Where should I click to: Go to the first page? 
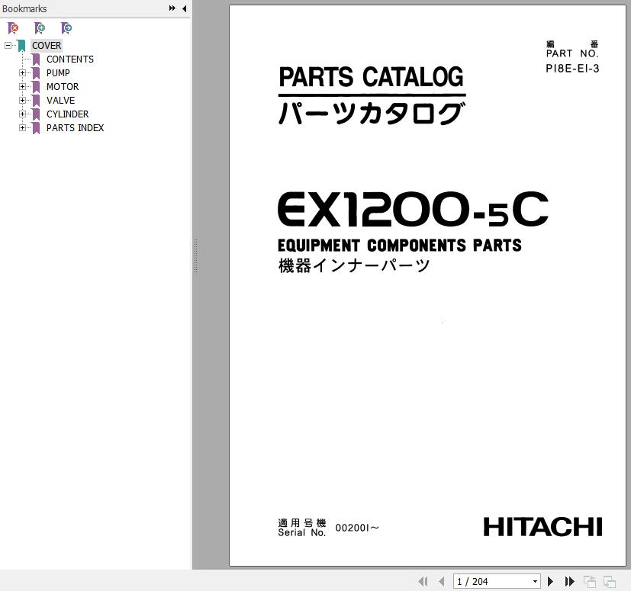(423, 581)
